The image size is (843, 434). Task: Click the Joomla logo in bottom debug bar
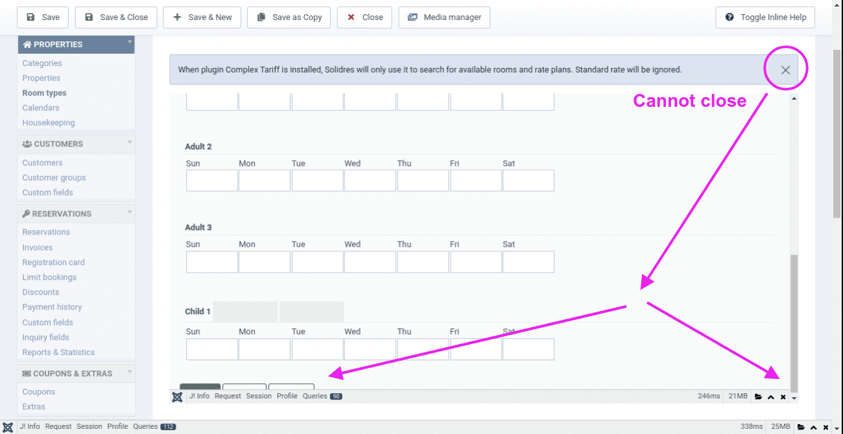pos(8,427)
